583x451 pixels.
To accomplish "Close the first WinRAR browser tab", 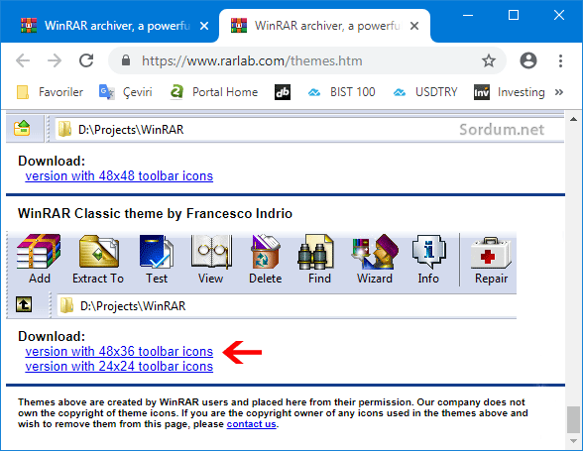I will click(x=204, y=26).
